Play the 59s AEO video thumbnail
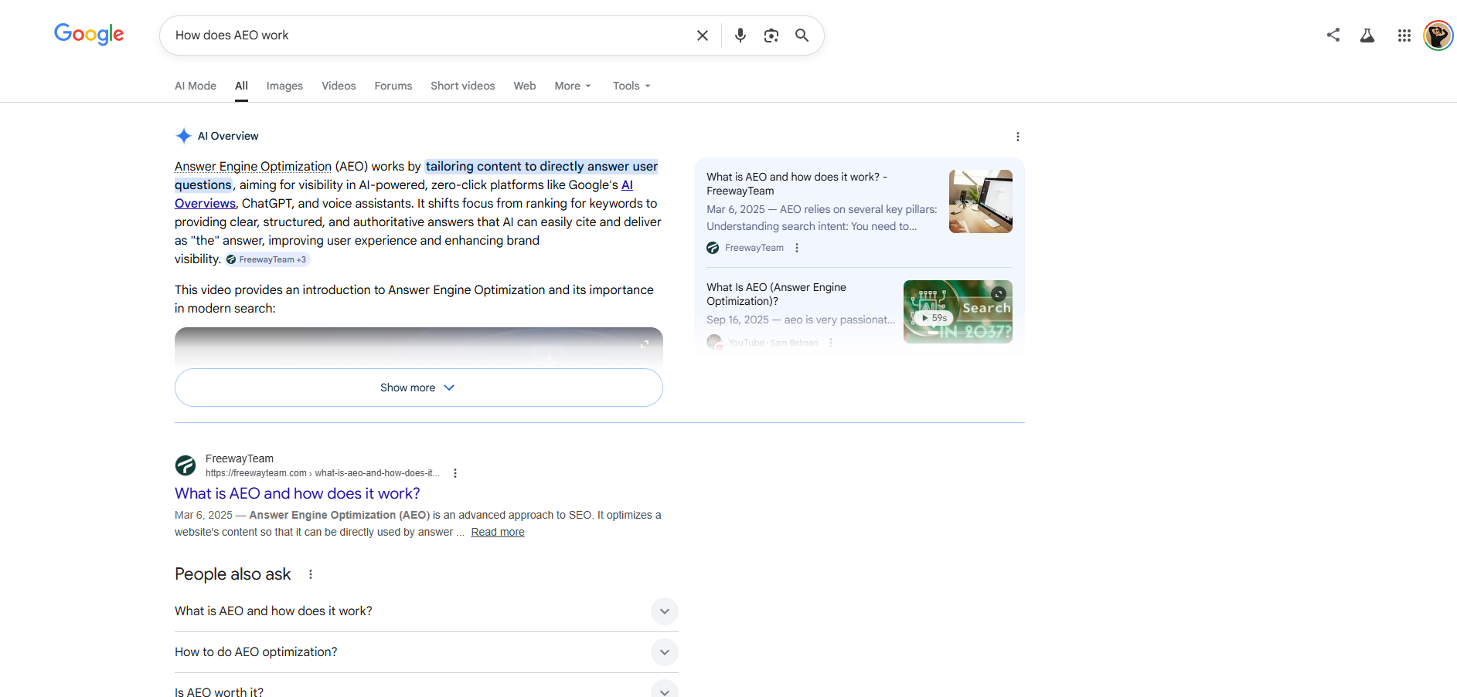This screenshot has width=1457, height=697. [x=957, y=312]
